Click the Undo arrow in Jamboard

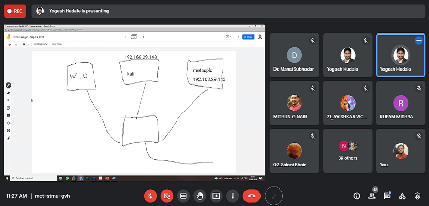tap(10, 44)
